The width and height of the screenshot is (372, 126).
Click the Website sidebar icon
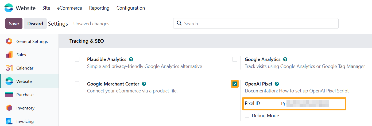pyautogui.click(x=9, y=81)
